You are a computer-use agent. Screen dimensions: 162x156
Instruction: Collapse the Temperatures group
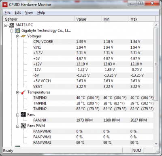[x=17, y=93]
